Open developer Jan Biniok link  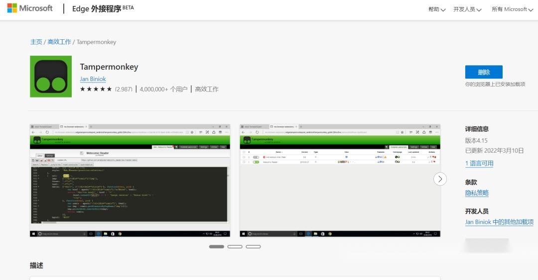click(93, 79)
